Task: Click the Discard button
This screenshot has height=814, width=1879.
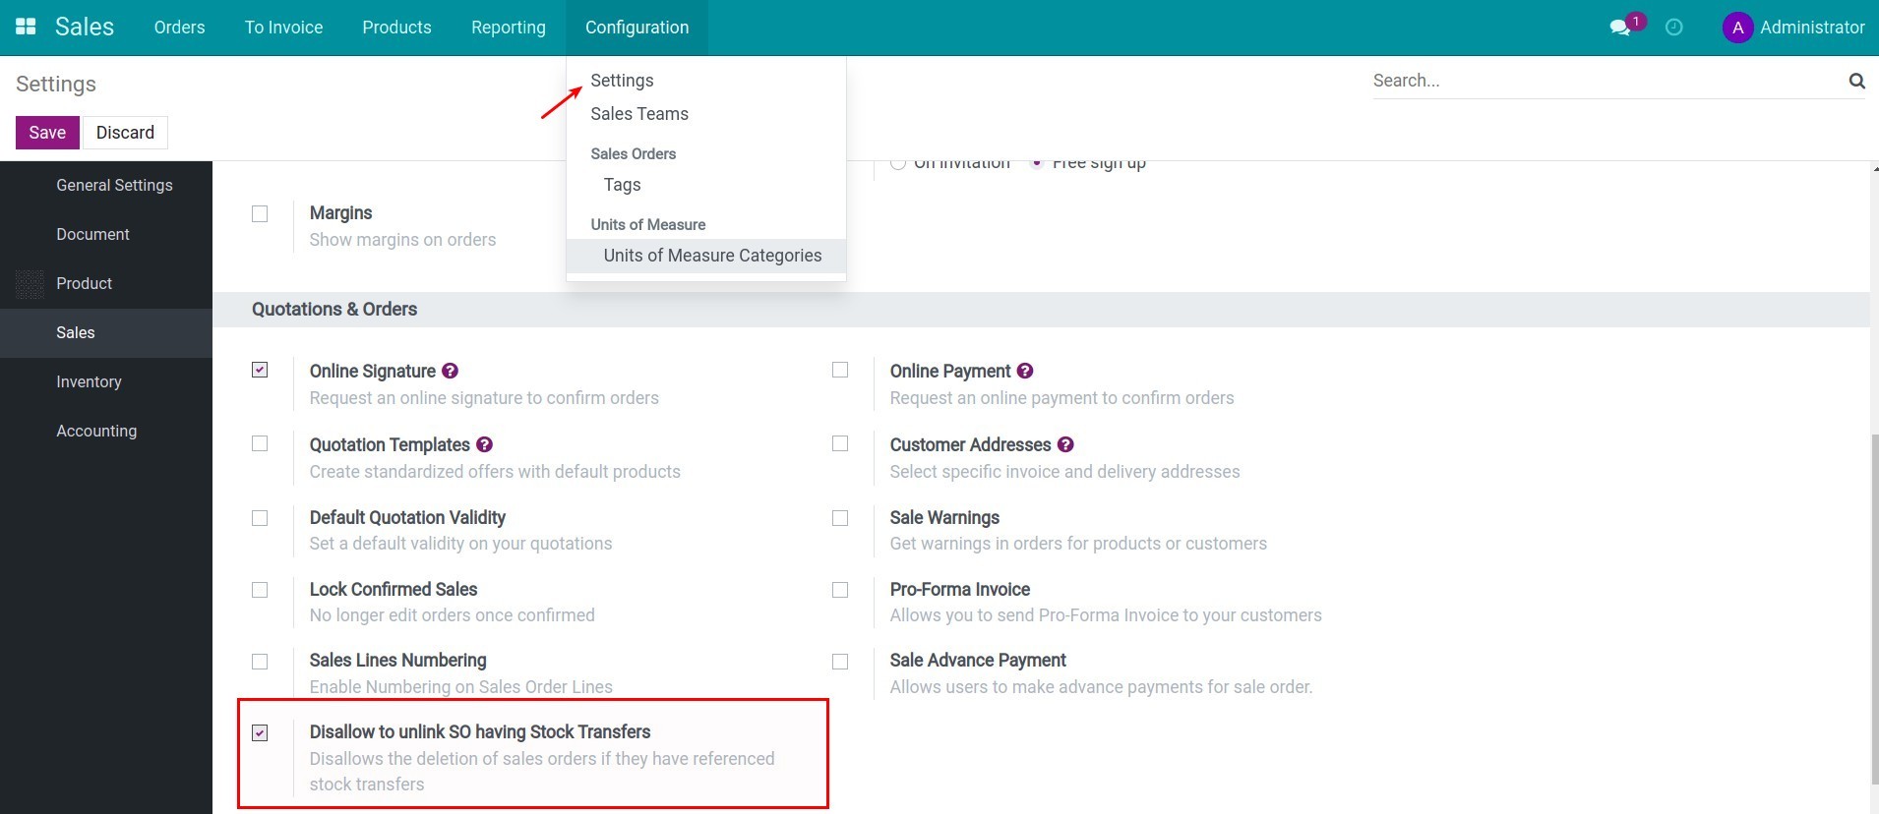Action: click(124, 132)
